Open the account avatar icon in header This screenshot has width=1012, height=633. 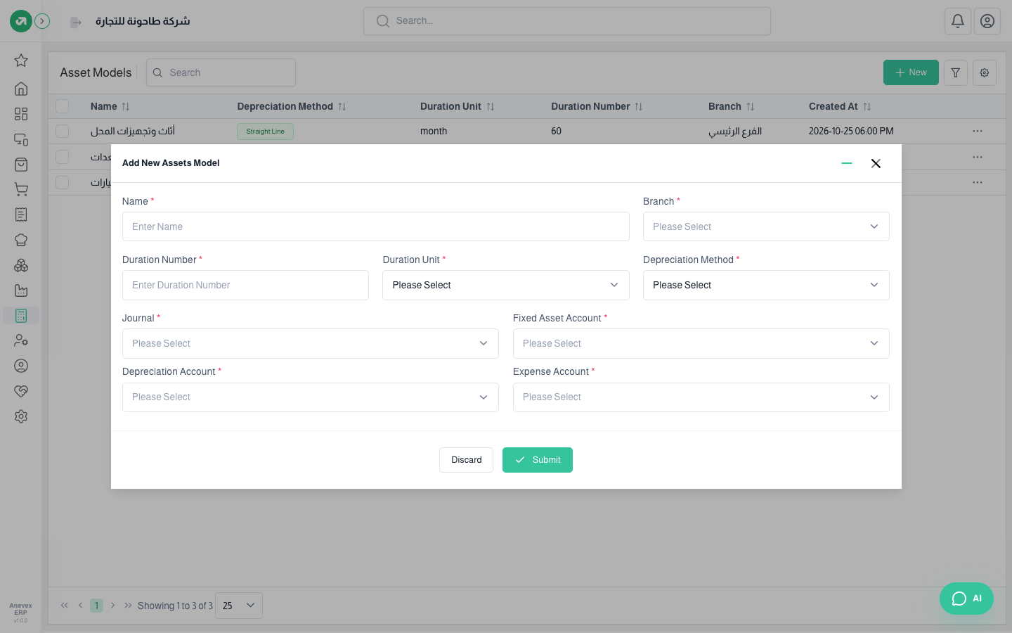click(987, 21)
